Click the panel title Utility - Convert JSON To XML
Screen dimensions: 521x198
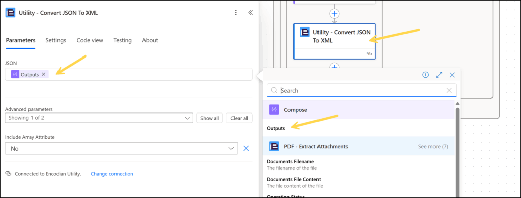pyautogui.click(x=59, y=13)
